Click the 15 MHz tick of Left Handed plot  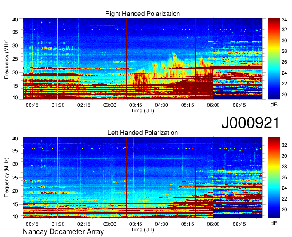click(x=15, y=204)
